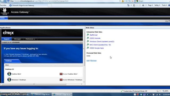170x96 pixels.
Task: Click the browser stop (red X) button
Action: tap(133, 1)
